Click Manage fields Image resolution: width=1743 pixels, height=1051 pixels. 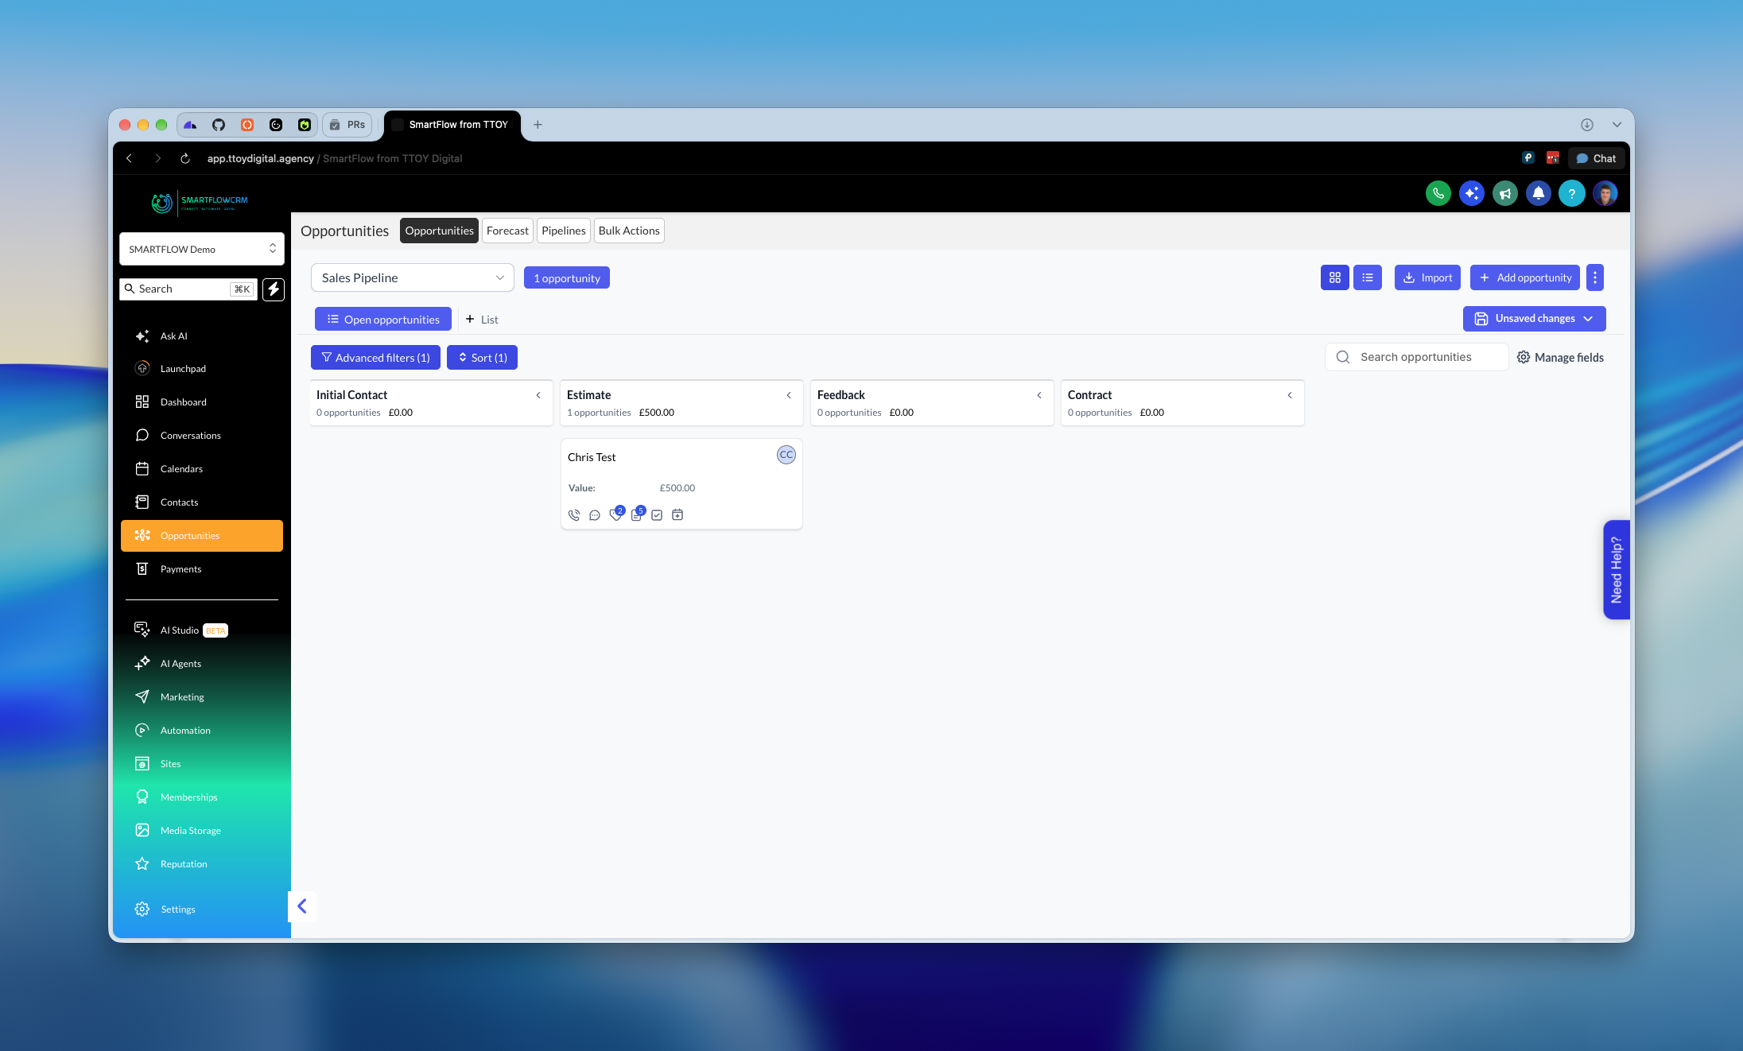[x=1560, y=358]
